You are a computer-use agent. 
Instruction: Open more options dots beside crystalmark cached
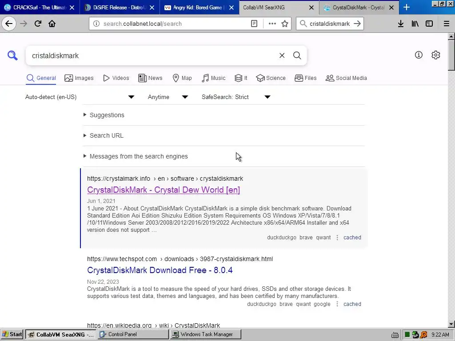click(x=337, y=238)
